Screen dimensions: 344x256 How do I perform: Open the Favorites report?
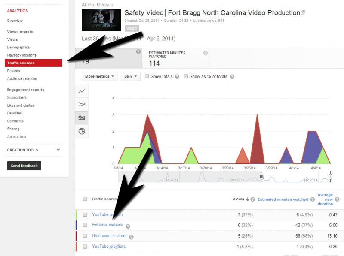(15, 113)
